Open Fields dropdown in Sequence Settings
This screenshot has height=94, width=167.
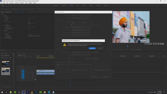81,30
